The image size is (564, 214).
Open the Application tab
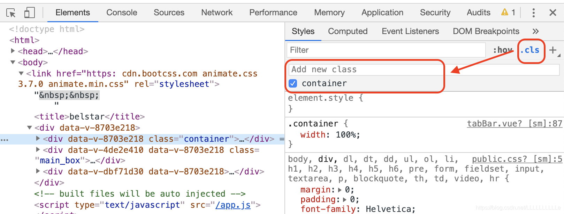coord(382,13)
